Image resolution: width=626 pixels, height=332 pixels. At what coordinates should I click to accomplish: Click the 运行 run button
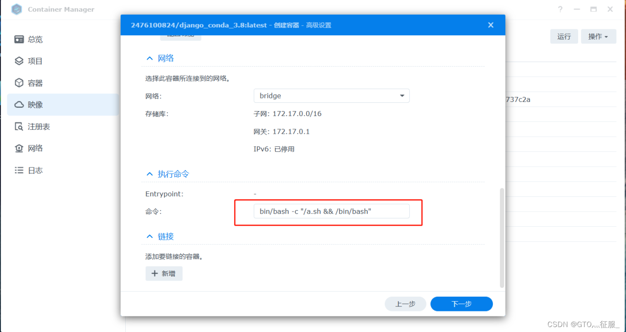click(564, 37)
